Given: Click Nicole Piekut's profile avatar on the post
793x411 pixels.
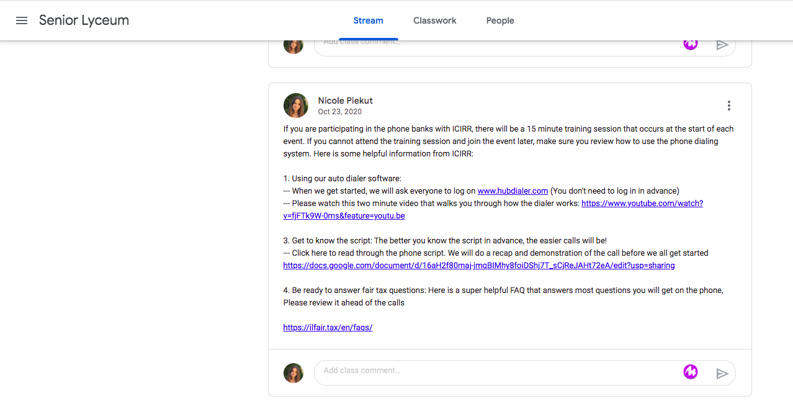Looking at the screenshot, I should point(296,106).
